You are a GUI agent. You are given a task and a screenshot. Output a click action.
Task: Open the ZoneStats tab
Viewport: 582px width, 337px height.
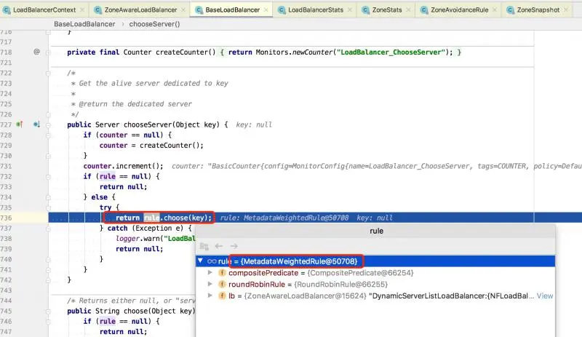(386, 10)
